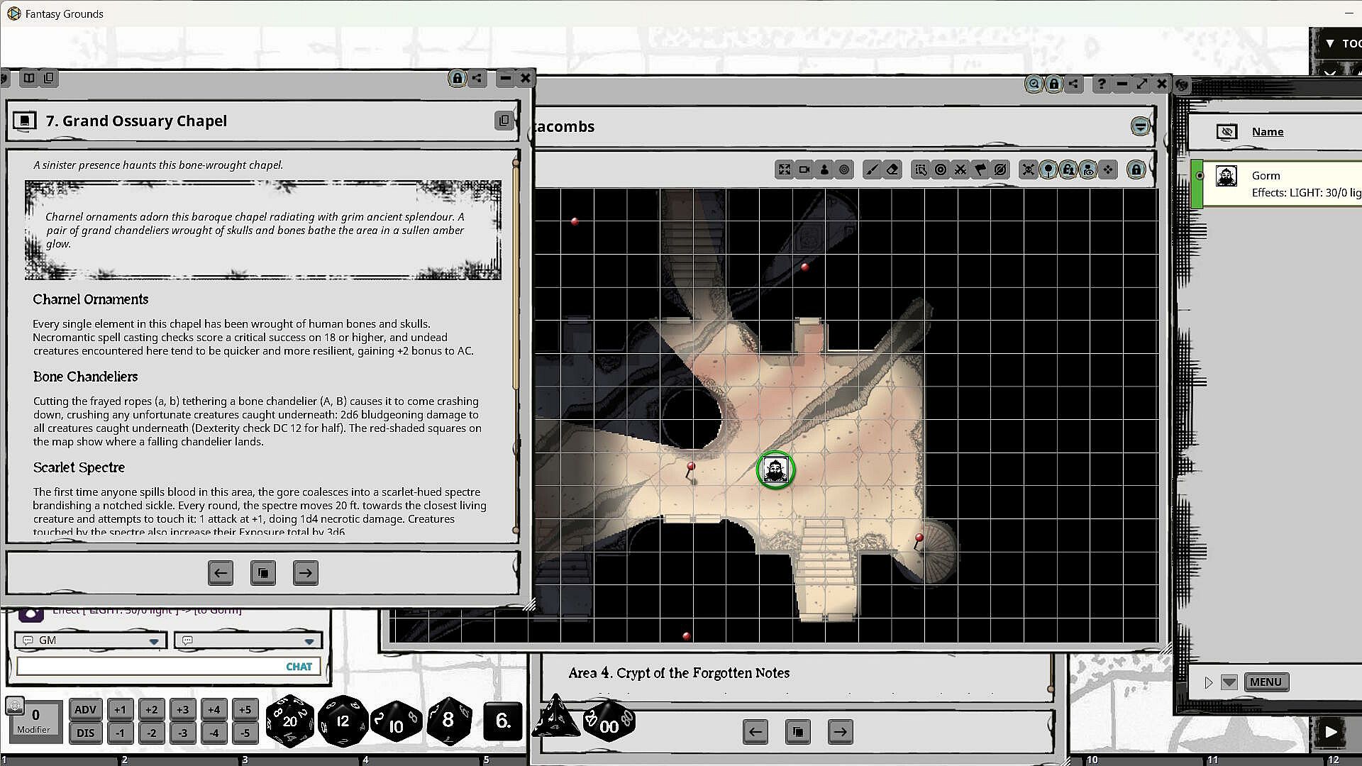Toggle the visibility eye icon beside Name
The image size is (1362, 766).
pos(1227,132)
